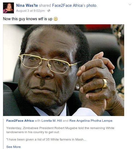This screenshot has width=134, height=149.
Task: Expand post with See More
Action: click(x=13, y=147)
